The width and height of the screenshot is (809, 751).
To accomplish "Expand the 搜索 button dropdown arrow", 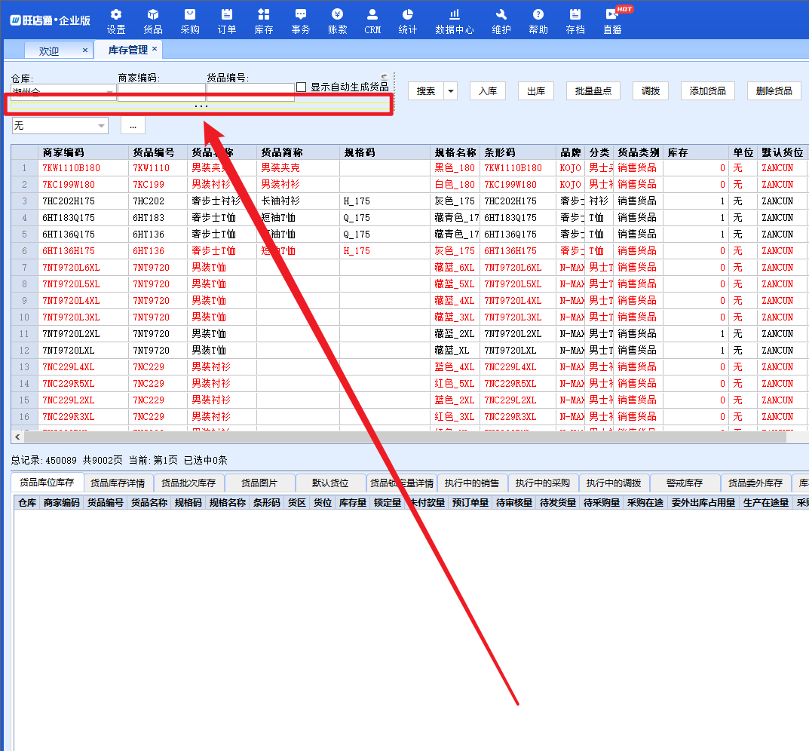I will pyautogui.click(x=451, y=91).
